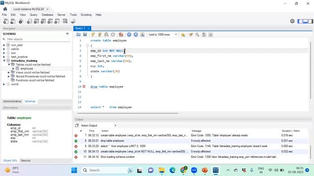Image resolution: width=314 pixels, height=176 pixels.
Task: Click error marker on line 10
Action: coord(84,87)
